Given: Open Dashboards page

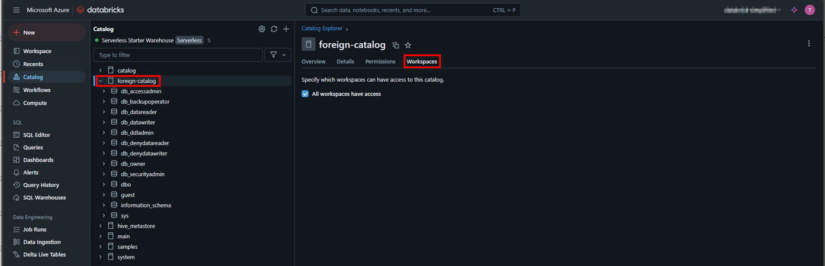Looking at the screenshot, I should [x=47, y=160].
